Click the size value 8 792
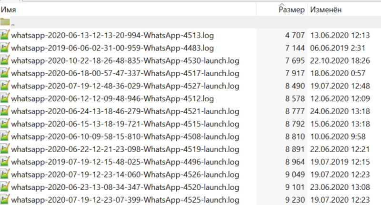 click(x=295, y=124)
